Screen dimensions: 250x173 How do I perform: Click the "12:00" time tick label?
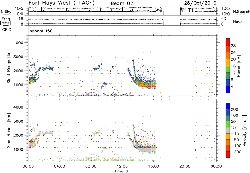[x=122, y=166]
